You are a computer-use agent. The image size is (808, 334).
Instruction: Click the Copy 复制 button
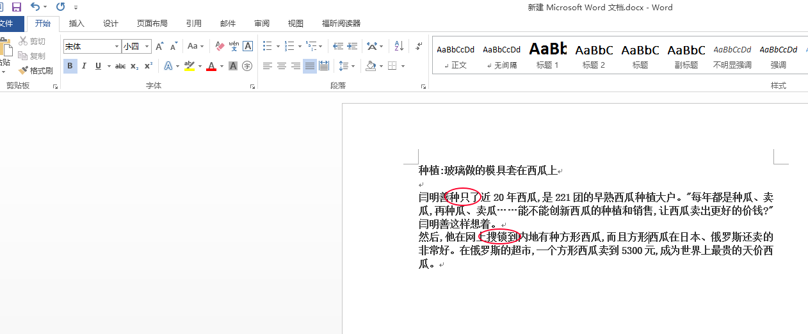pyautogui.click(x=32, y=56)
